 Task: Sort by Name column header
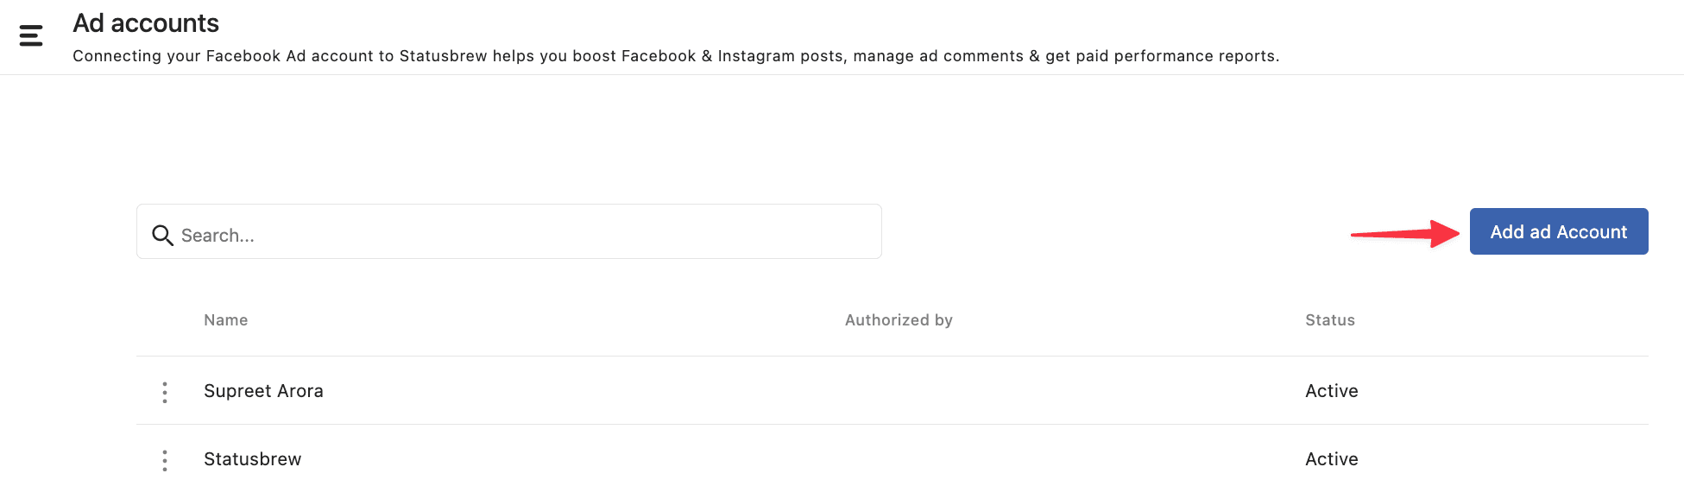click(226, 320)
